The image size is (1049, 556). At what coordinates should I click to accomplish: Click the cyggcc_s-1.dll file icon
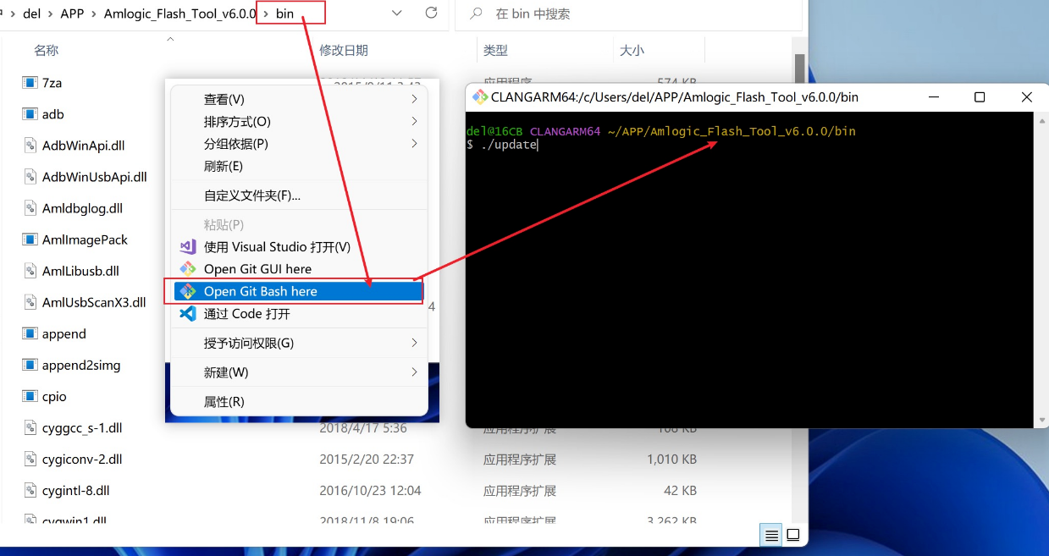click(x=30, y=427)
